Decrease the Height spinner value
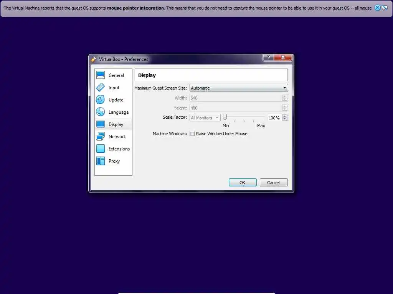The width and height of the screenshot is (393, 294). [284, 109]
